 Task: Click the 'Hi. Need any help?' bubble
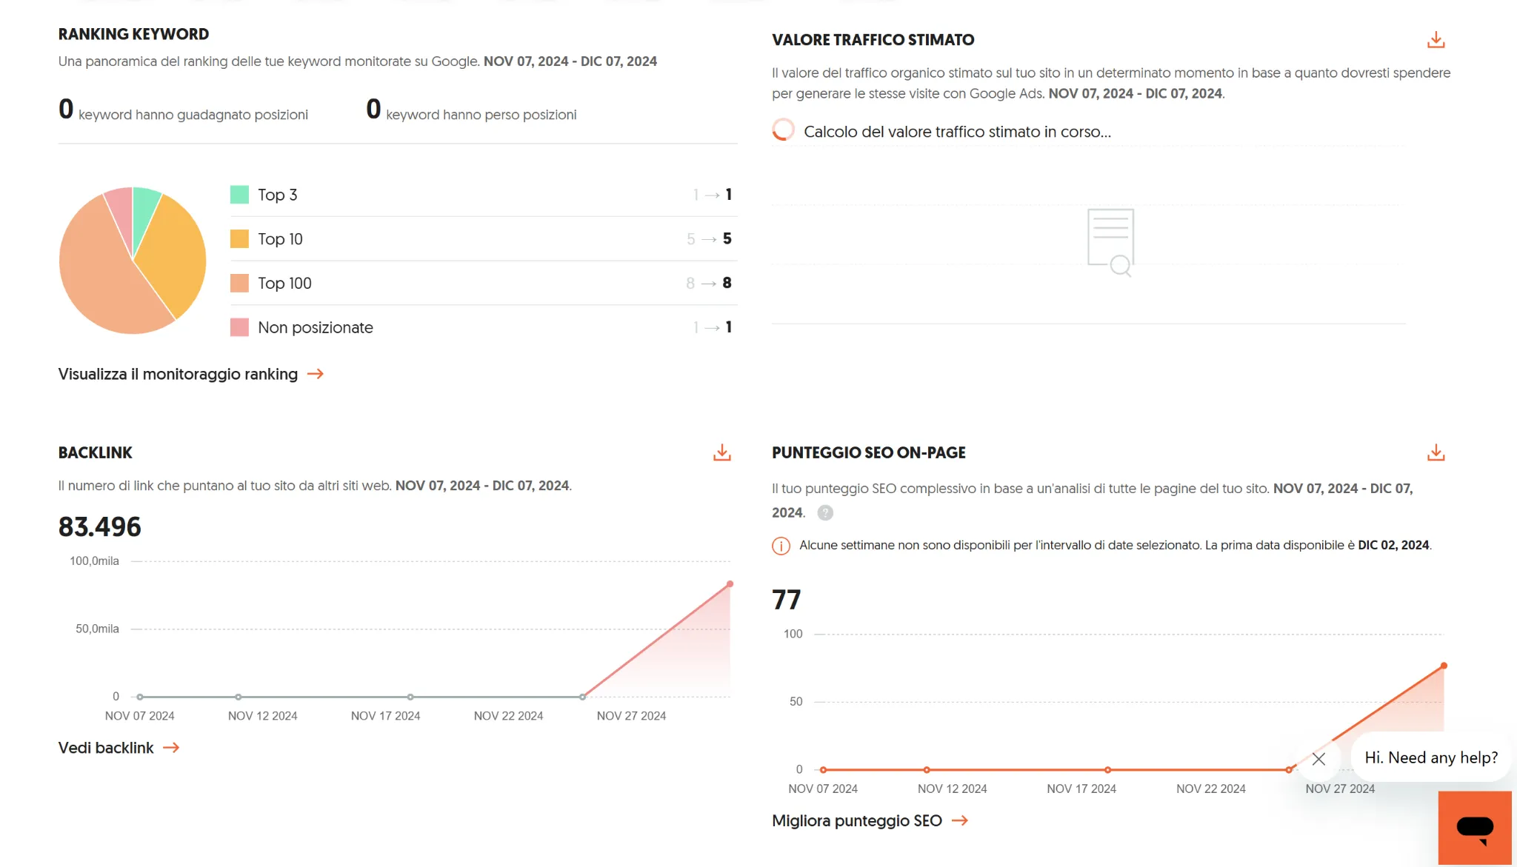1431,757
